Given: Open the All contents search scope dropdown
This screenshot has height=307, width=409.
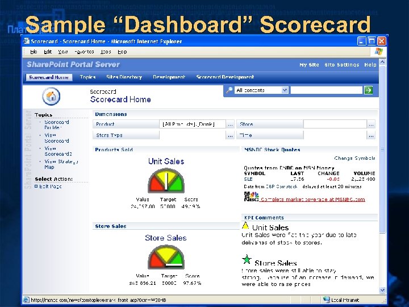Looking at the screenshot, I should (285, 90).
